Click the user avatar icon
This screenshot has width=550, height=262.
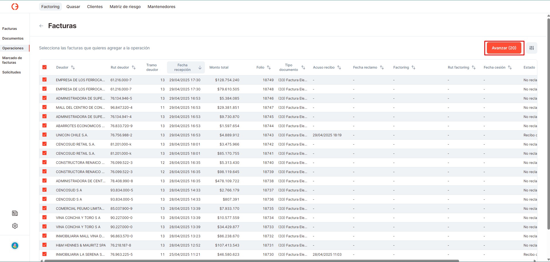pos(15,246)
